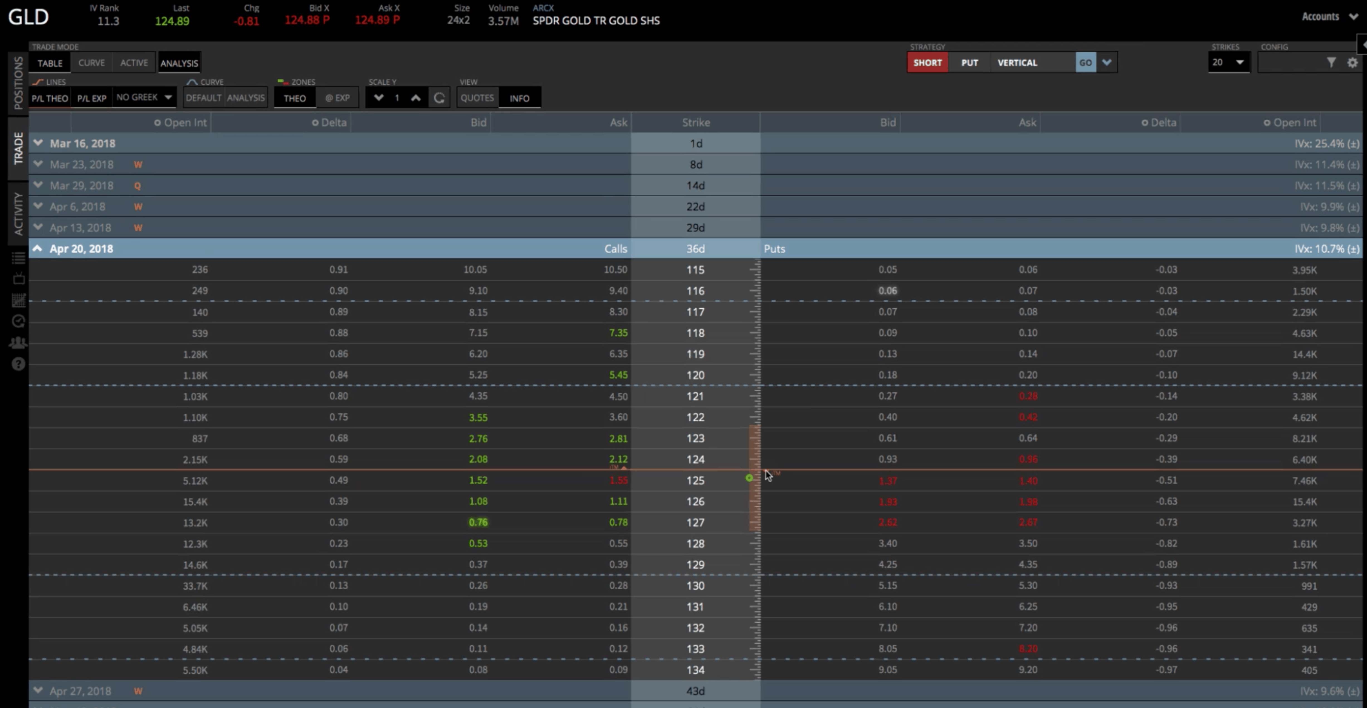Open the help question mark icon
Viewport: 1367px width, 708px height.
point(19,364)
